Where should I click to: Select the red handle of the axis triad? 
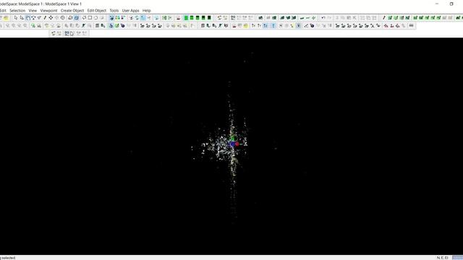pyautogui.click(x=237, y=144)
